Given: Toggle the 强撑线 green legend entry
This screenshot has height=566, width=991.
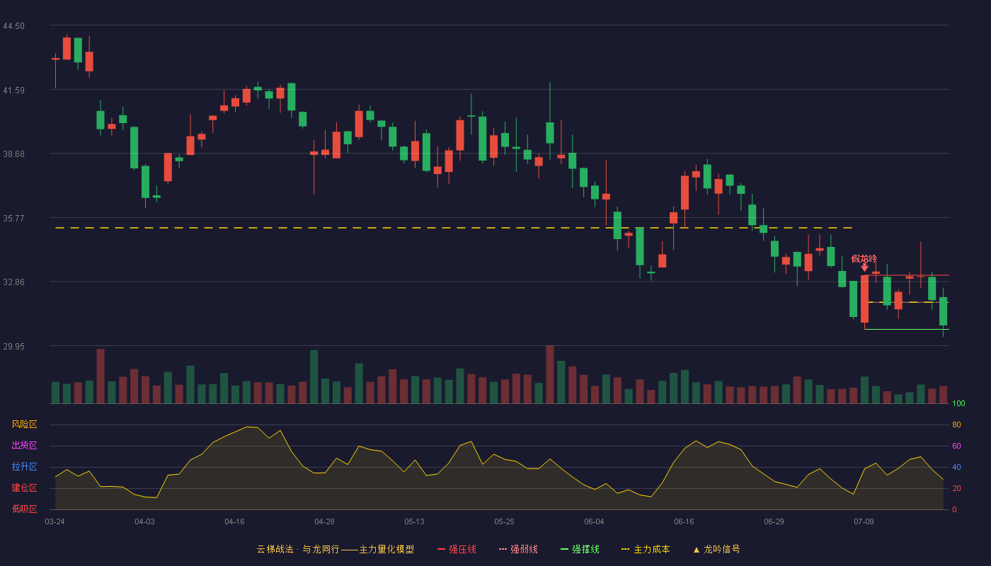Looking at the screenshot, I should (580, 549).
